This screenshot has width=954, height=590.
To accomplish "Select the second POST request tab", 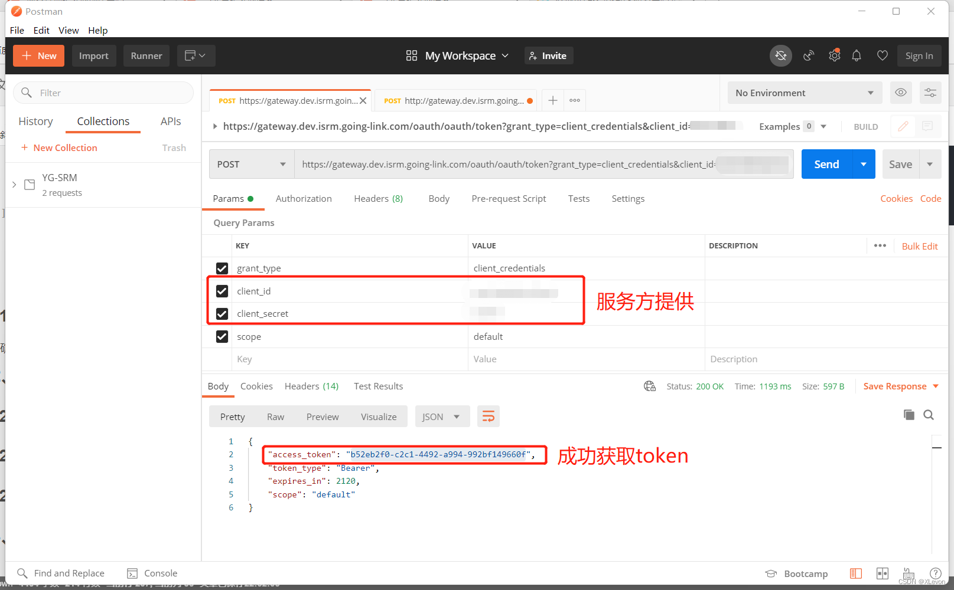I will tap(455, 101).
